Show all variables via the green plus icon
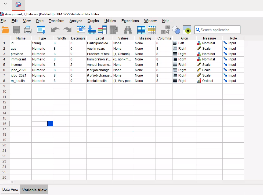This screenshot has height=195, width=263. coord(187,30)
